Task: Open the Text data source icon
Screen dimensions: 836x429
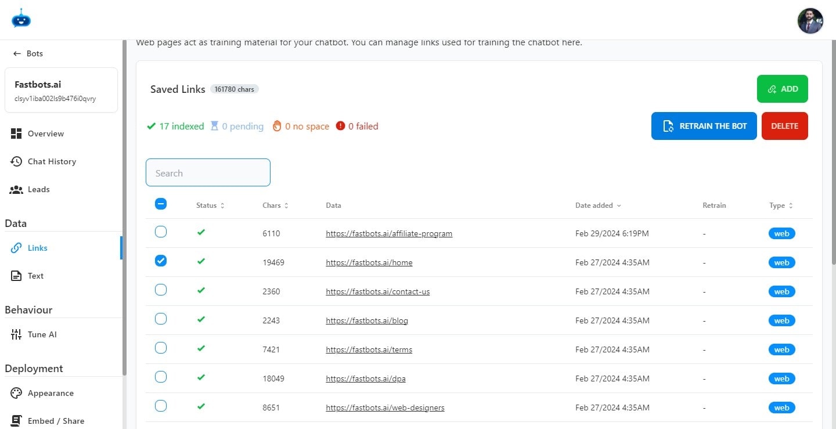Action: [x=16, y=275]
